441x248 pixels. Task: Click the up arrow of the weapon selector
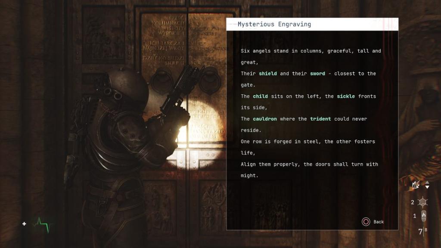pos(427,183)
